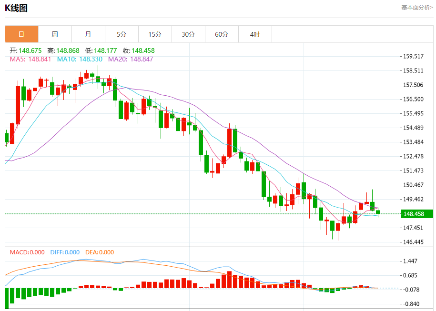The height and width of the screenshot is (311, 436).
Task: Open the 5分 interval tab
Action: click(122, 34)
